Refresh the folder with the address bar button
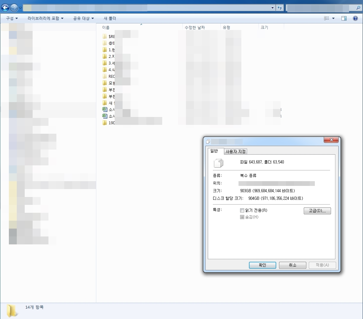The width and height of the screenshot is (363, 319). tap(280, 8)
